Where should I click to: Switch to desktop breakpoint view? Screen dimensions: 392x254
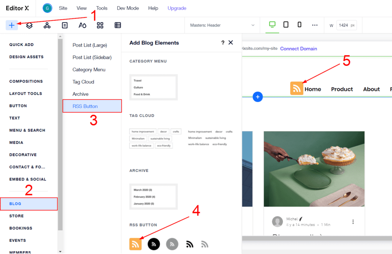[272, 25]
